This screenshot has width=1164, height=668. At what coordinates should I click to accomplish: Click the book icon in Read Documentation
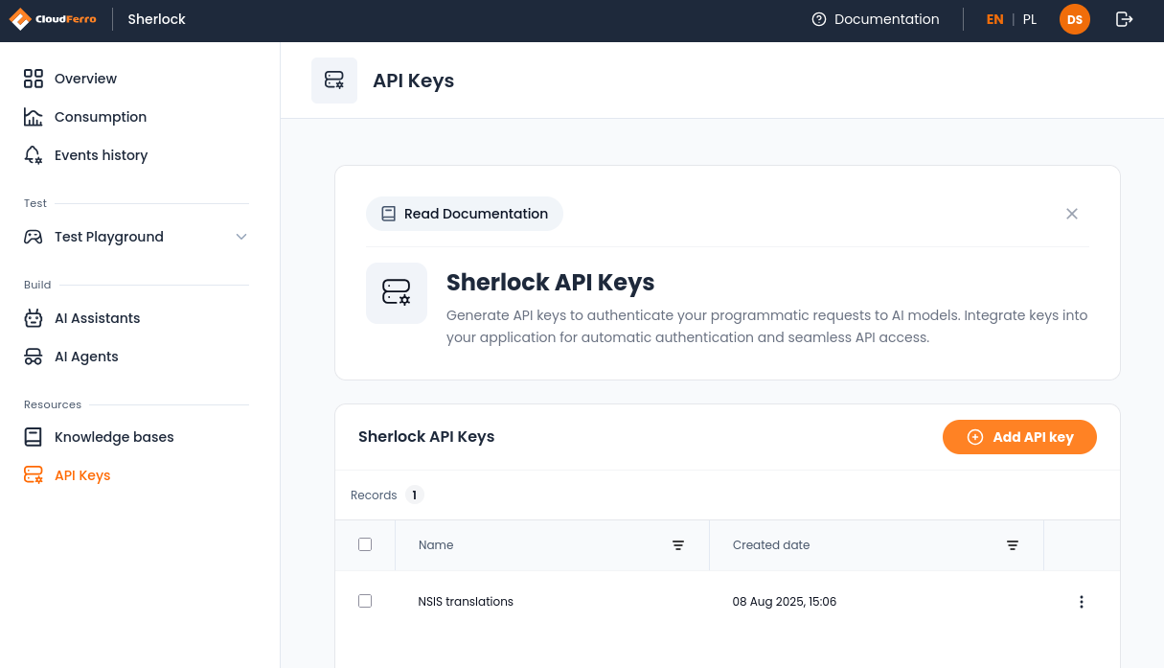click(x=388, y=214)
